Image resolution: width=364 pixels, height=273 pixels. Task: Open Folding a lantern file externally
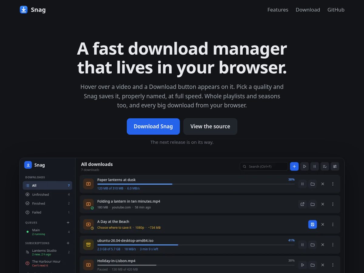pyautogui.click(x=302, y=204)
